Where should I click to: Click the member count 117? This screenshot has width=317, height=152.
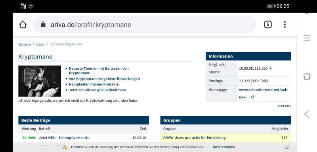284,138
